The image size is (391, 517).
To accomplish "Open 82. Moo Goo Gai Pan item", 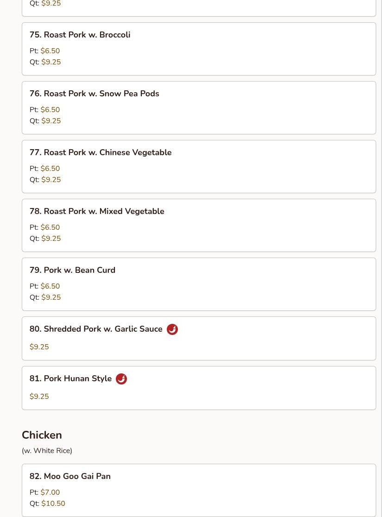I will [x=199, y=490].
